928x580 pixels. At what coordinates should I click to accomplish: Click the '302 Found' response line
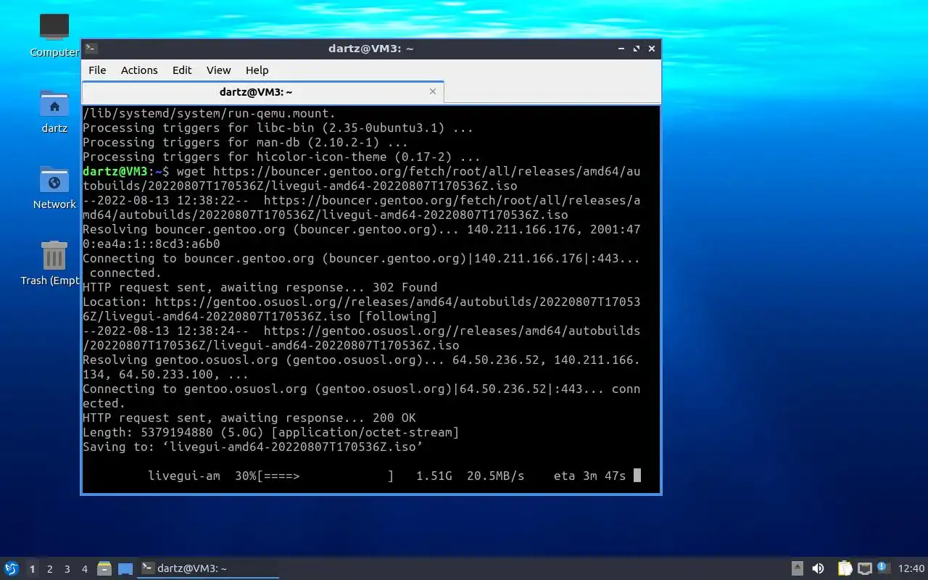point(260,288)
